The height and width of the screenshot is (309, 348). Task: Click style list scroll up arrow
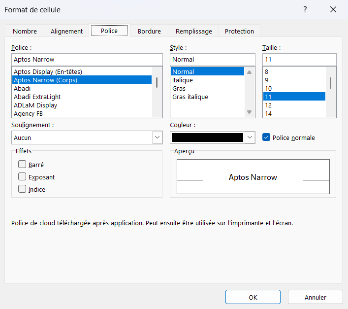(249, 72)
